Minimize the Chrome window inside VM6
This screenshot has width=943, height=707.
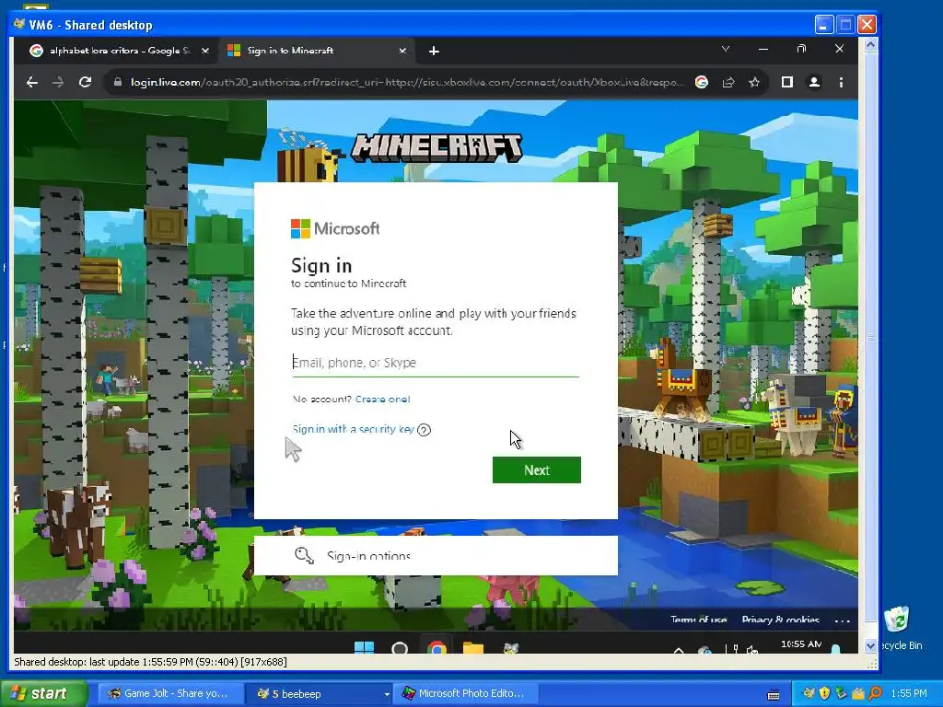(763, 49)
